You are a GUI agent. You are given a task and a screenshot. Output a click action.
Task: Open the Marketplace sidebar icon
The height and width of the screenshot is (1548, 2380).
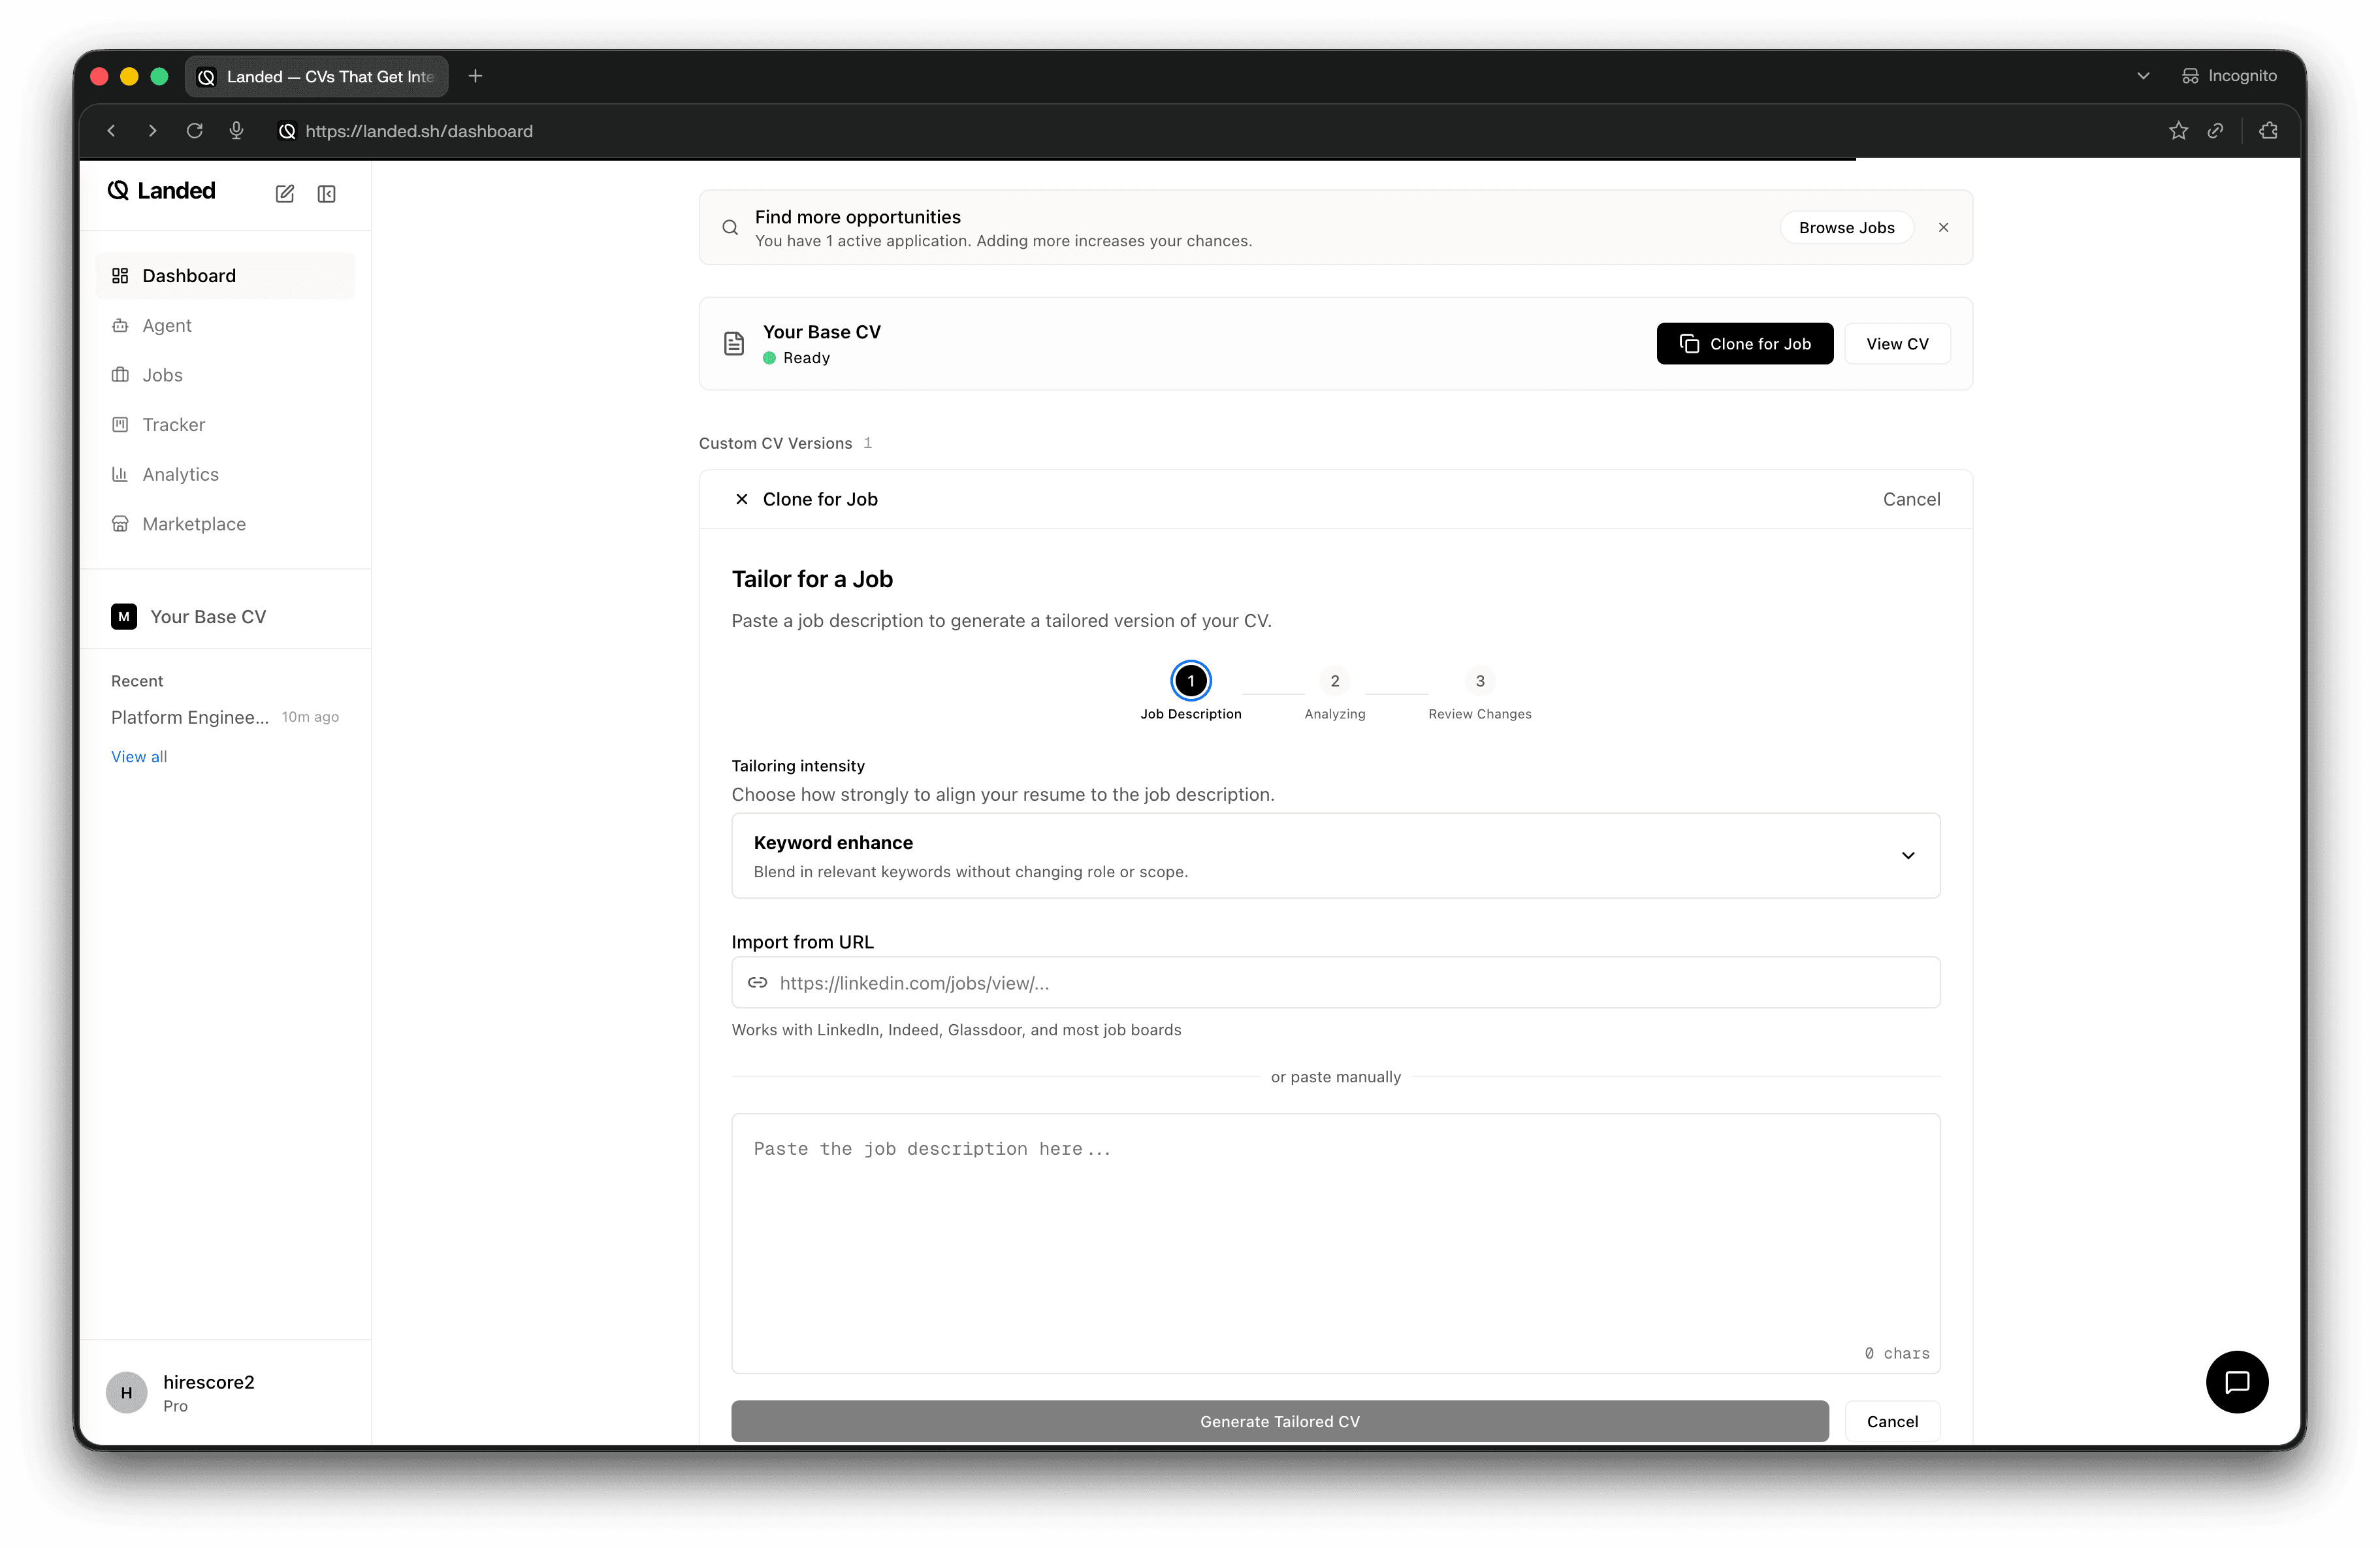120,523
